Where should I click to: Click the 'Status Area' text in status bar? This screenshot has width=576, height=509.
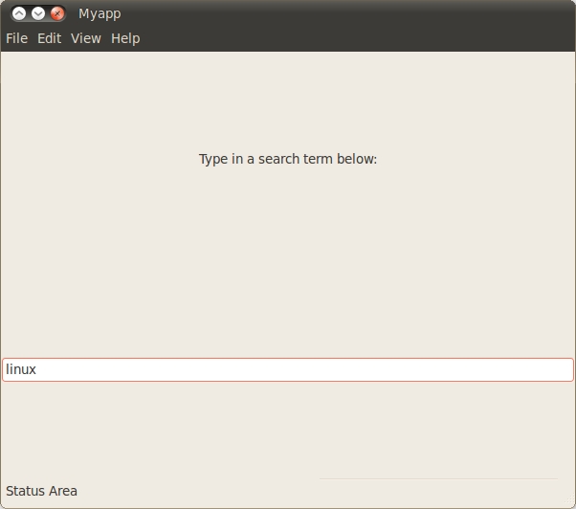tap(41, 491)
